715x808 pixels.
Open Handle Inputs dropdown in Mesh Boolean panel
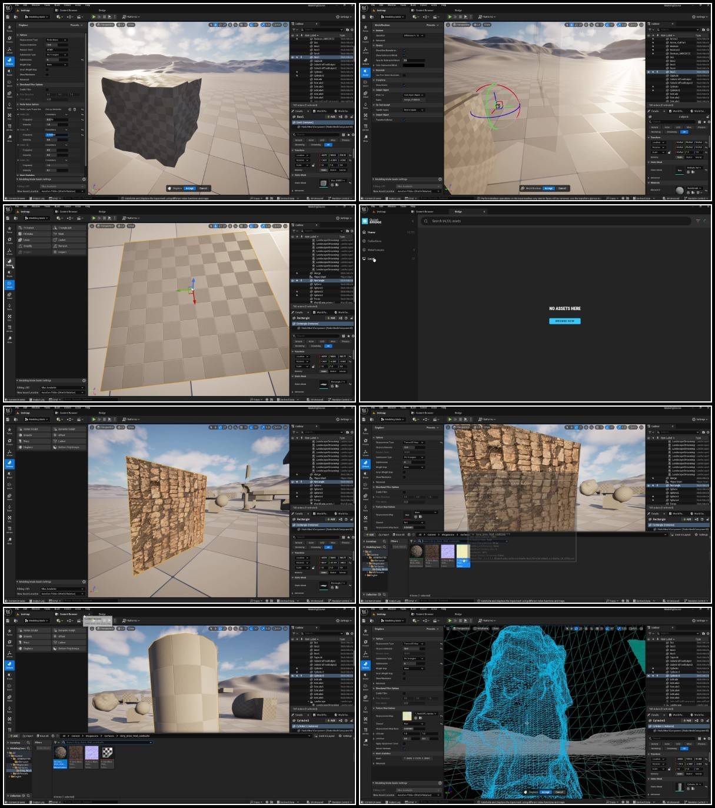pos(414,109)
